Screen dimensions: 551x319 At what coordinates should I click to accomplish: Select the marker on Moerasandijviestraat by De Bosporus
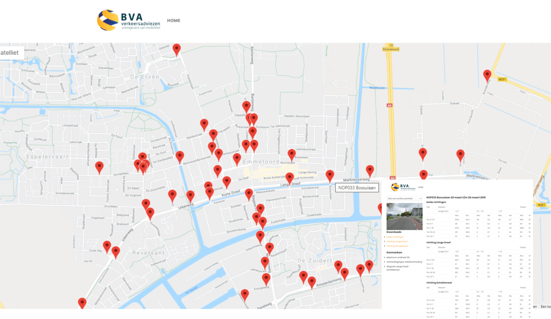179,157
